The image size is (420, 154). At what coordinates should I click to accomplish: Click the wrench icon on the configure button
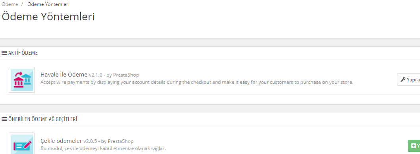point(403,79)
